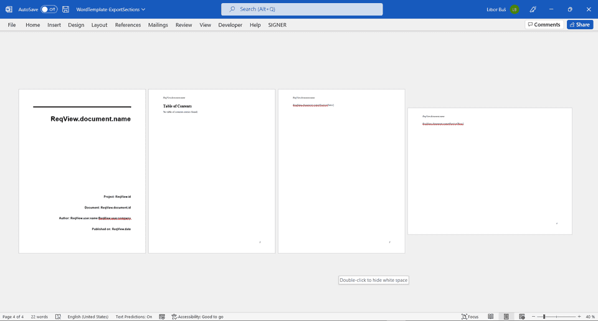Viewport: 598px width, 321px height.
Task: Open the Design tab
Action: tap(76, 25)
